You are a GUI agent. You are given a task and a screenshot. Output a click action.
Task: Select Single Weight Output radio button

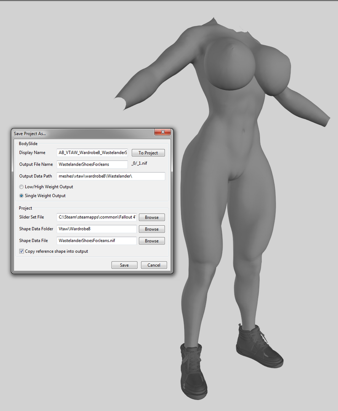pyautogui.click(x=21, y=196)
